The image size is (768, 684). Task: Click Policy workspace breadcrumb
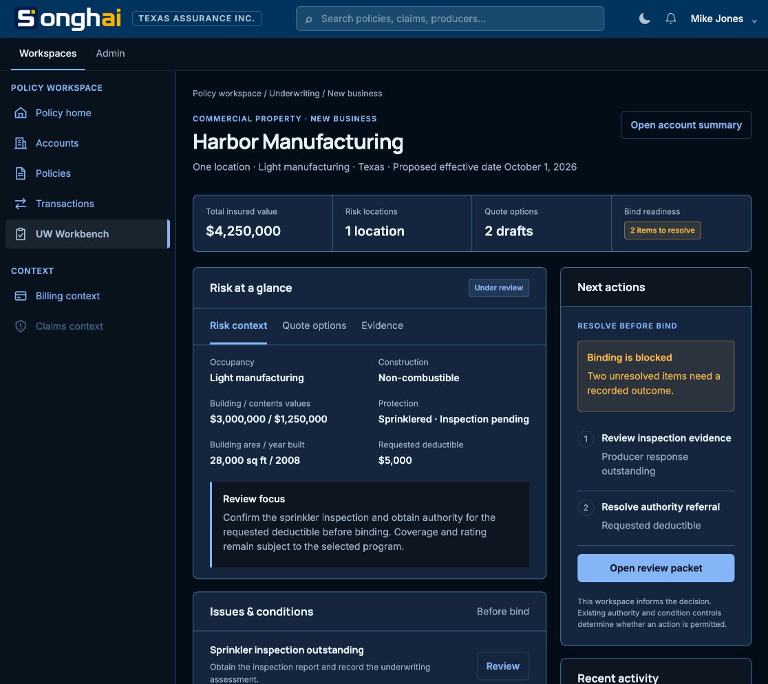tap(227, 94)
